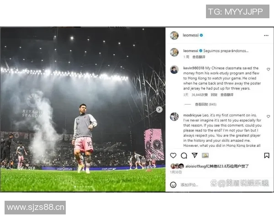View the 36,848 likes on the comment
Image resolution: width=274 pixels, height=219 pixels.
200,94
